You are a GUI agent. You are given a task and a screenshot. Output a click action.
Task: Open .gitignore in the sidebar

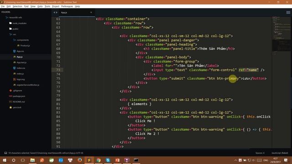click(17, 91)
